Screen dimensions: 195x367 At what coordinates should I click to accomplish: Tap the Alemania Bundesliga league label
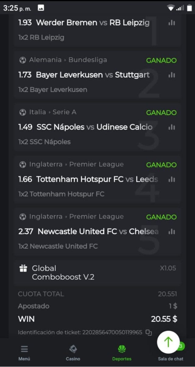pyautogui.click(x=68, y=60)
